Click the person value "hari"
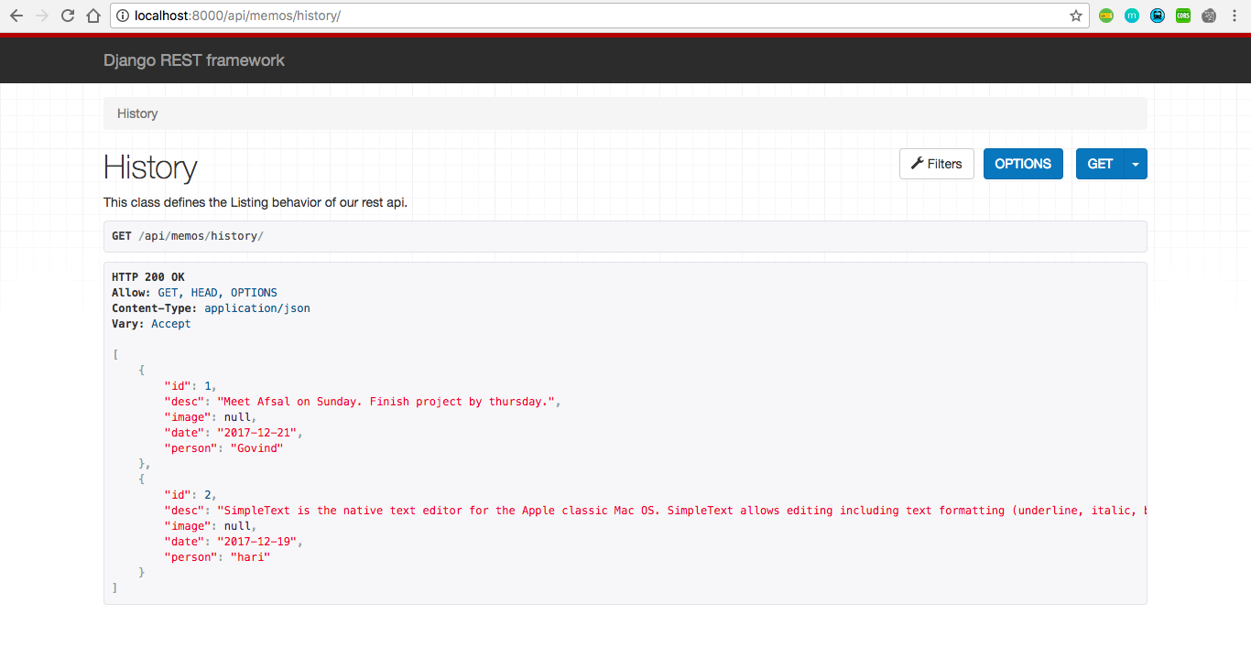The image size is (1251, 668). pos(250,557)
